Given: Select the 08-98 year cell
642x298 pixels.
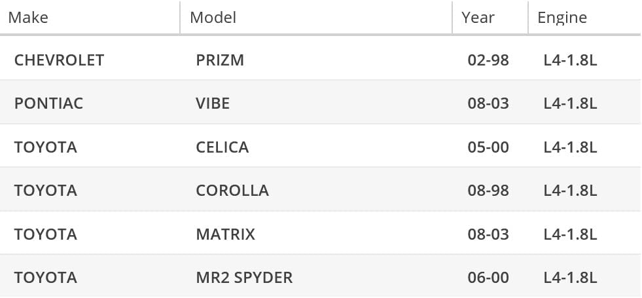Looking at the screenshot, I should tap(488, 191).
